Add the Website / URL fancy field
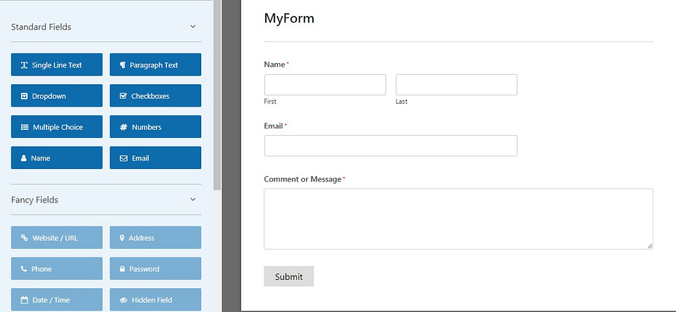The width and height of the screenshot is (676, 312). (57, 237)
